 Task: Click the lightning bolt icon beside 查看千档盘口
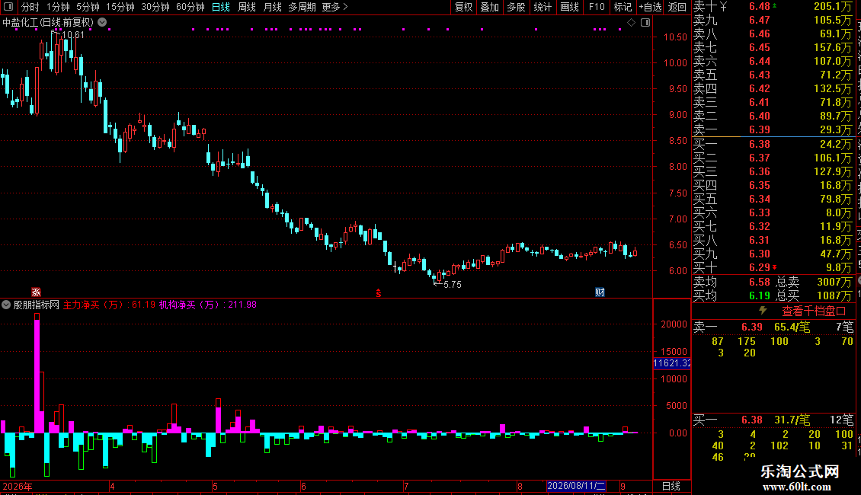763,311
